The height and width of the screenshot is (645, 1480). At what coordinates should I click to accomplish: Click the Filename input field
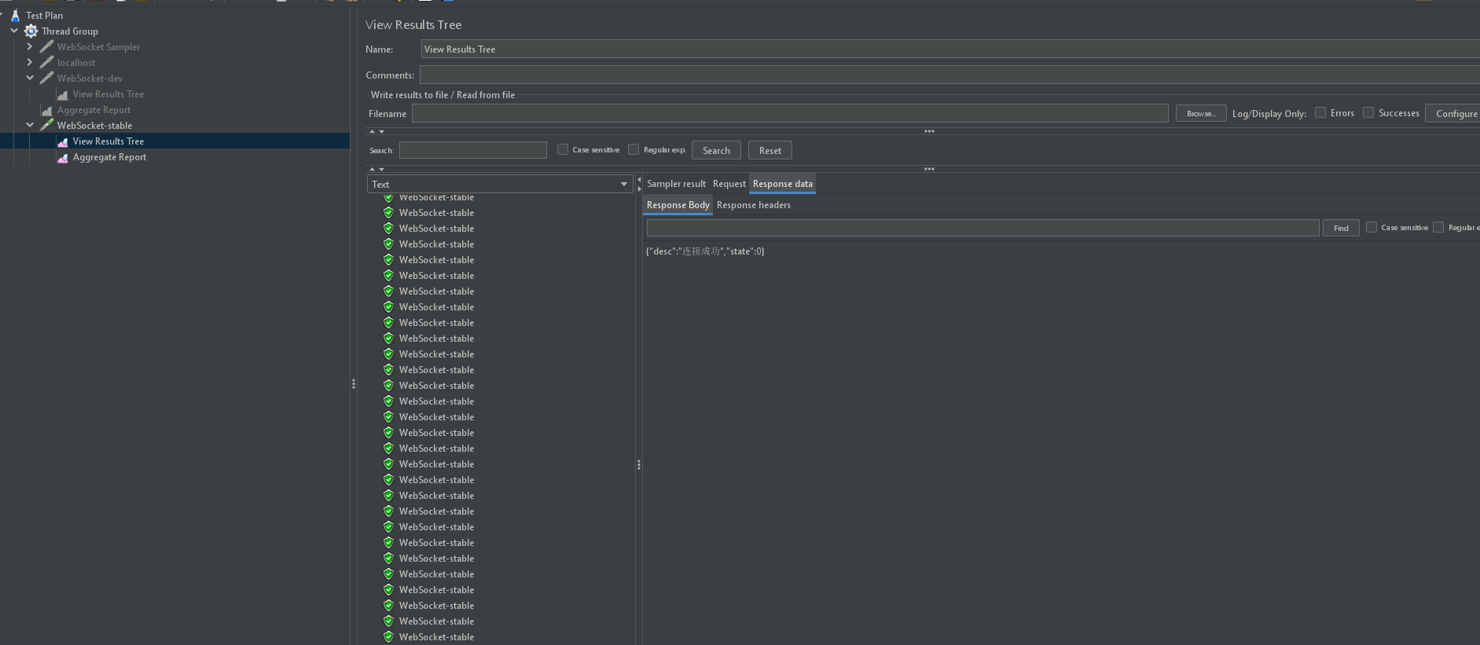point(790,113)
